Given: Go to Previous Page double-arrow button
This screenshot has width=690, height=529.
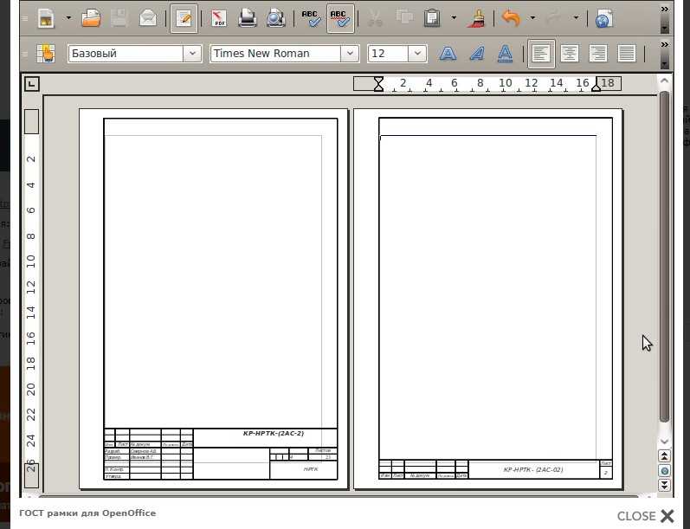Looking at the screenshot, I should tap(665, 456).
